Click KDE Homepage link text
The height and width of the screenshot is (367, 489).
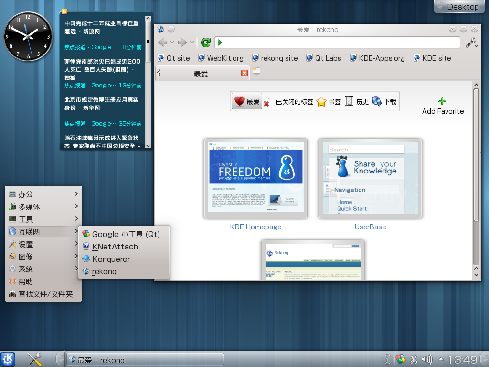point(256,227)
